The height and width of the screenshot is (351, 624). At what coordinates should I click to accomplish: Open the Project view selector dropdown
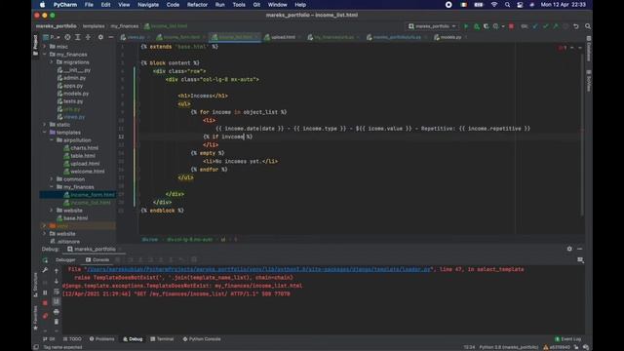pyautogui.click(x=52, y=37)
